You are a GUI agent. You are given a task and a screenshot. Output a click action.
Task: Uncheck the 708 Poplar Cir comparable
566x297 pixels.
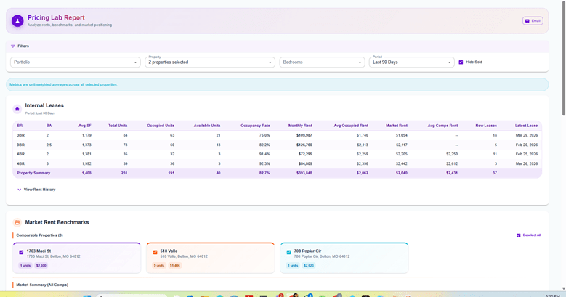288,253
